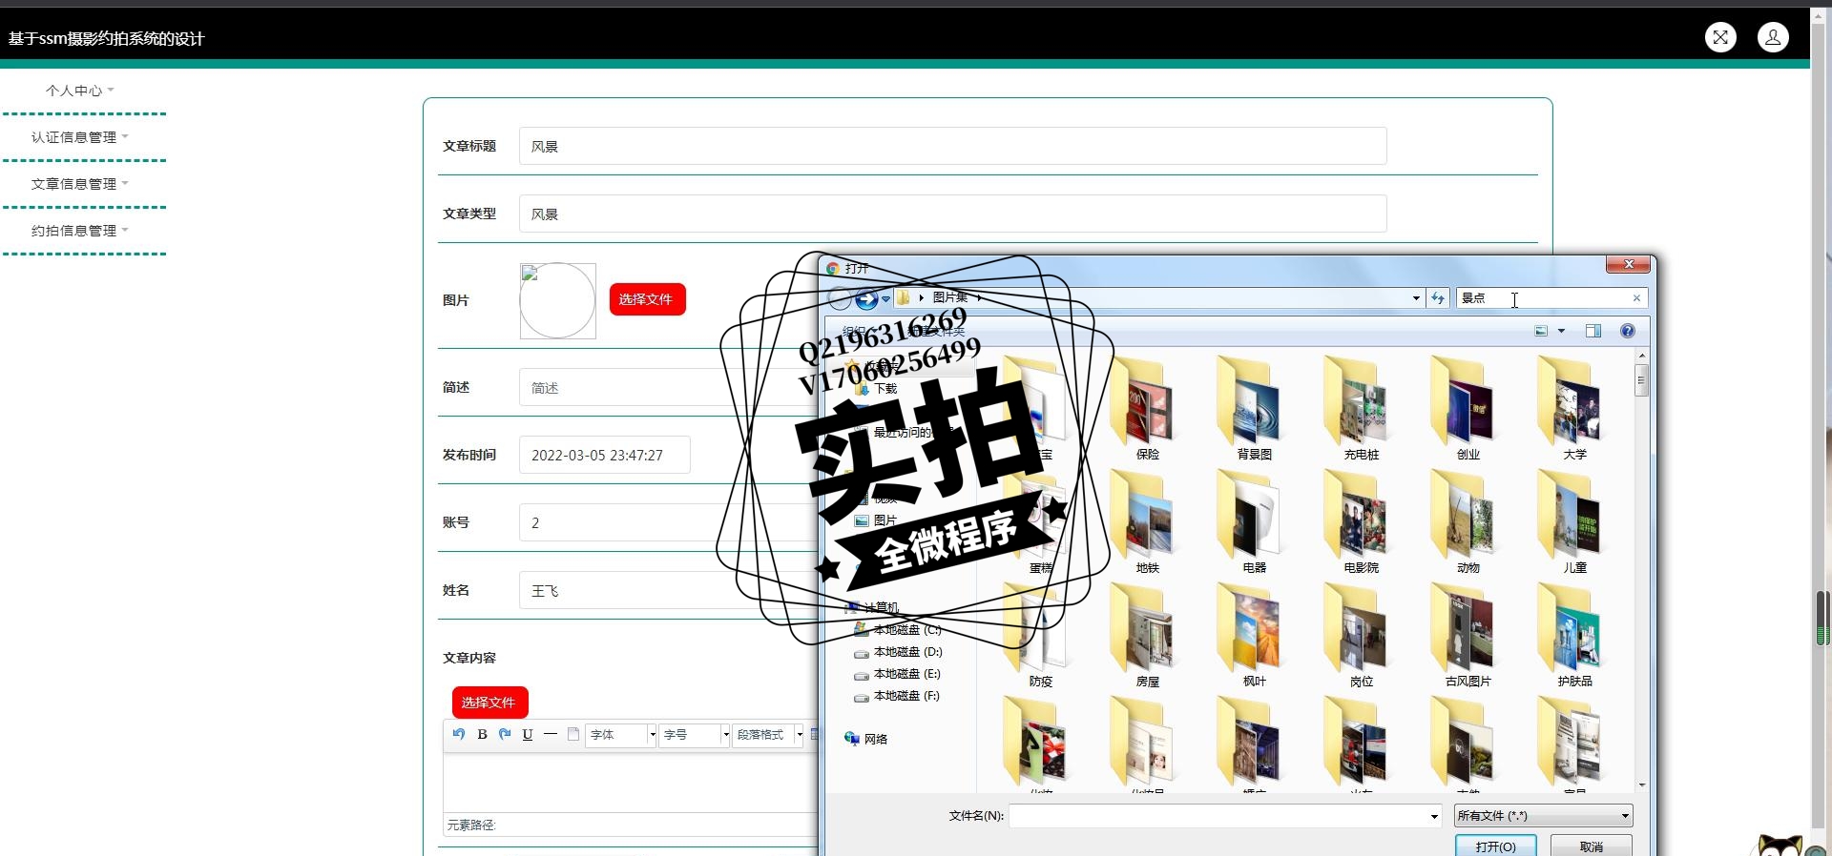Image resolution: width=1832 pixels, height=856 pixels.
Task: Toggle bold formatting in article editor
Action: pyautogui.click(x=482, y=734)
